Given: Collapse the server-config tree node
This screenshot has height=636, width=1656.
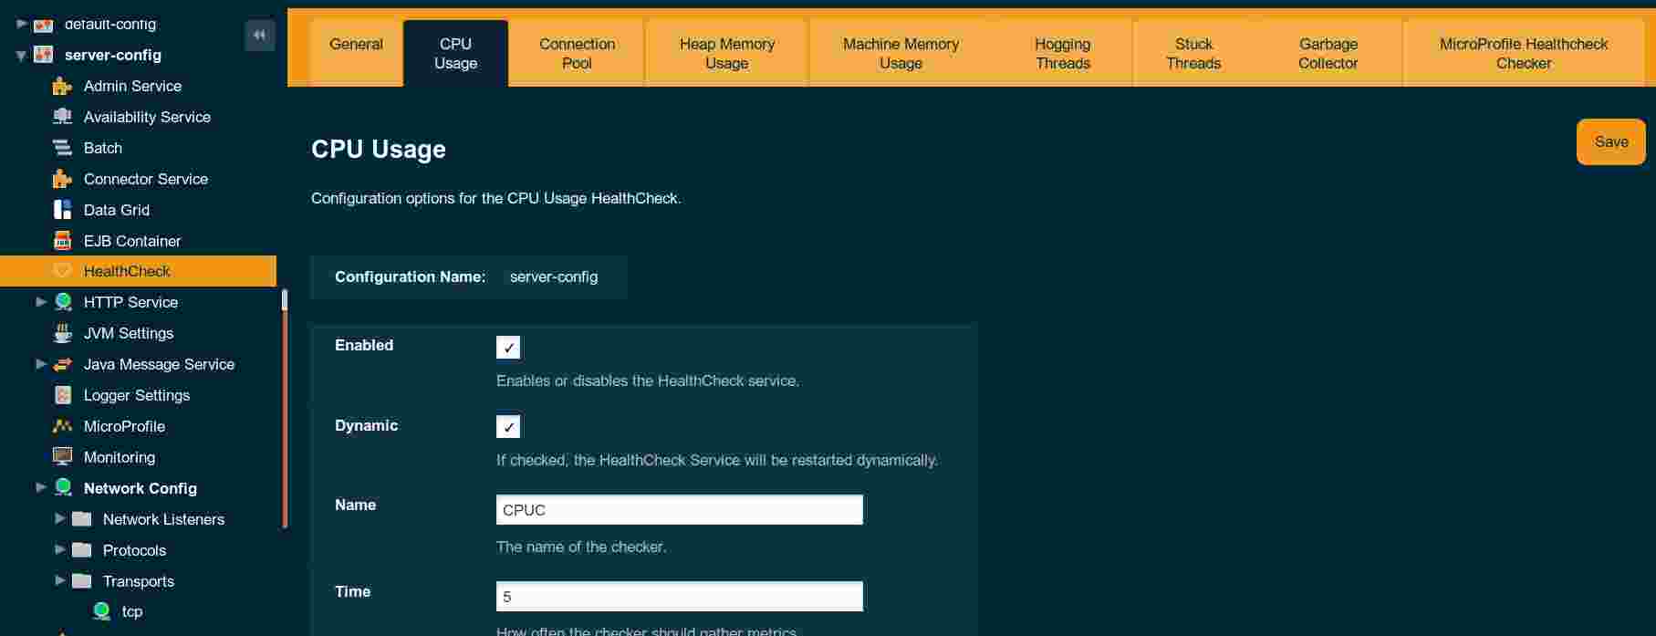Looking at the screenshot, I should (21, 56).
